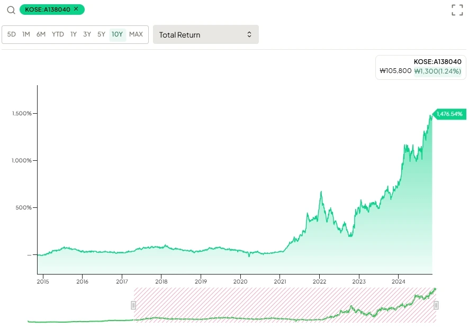Click the search magnifier icon
469x329 pixels.
point(11,10)
